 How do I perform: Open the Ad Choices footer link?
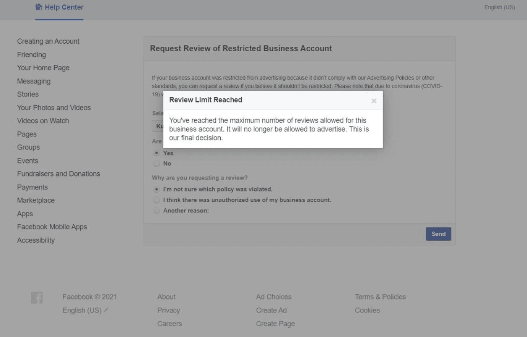tap(274, 297)
